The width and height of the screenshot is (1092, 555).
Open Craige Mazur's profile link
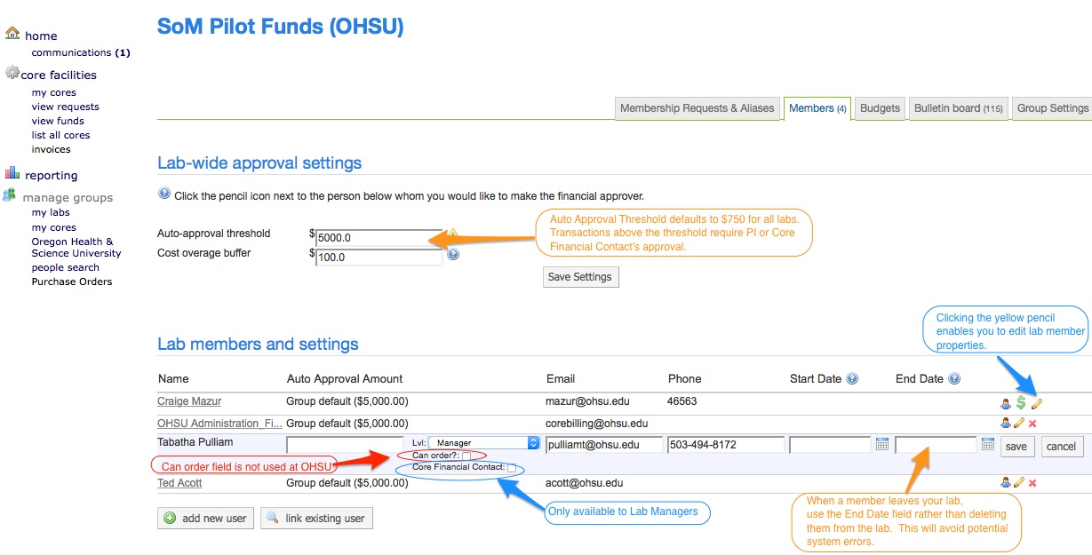[x=189, y=401]
